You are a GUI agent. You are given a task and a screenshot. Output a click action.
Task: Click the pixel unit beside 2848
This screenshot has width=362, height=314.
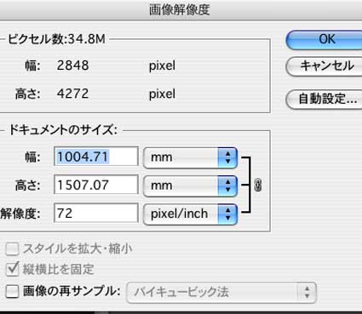tap(162, 66)
